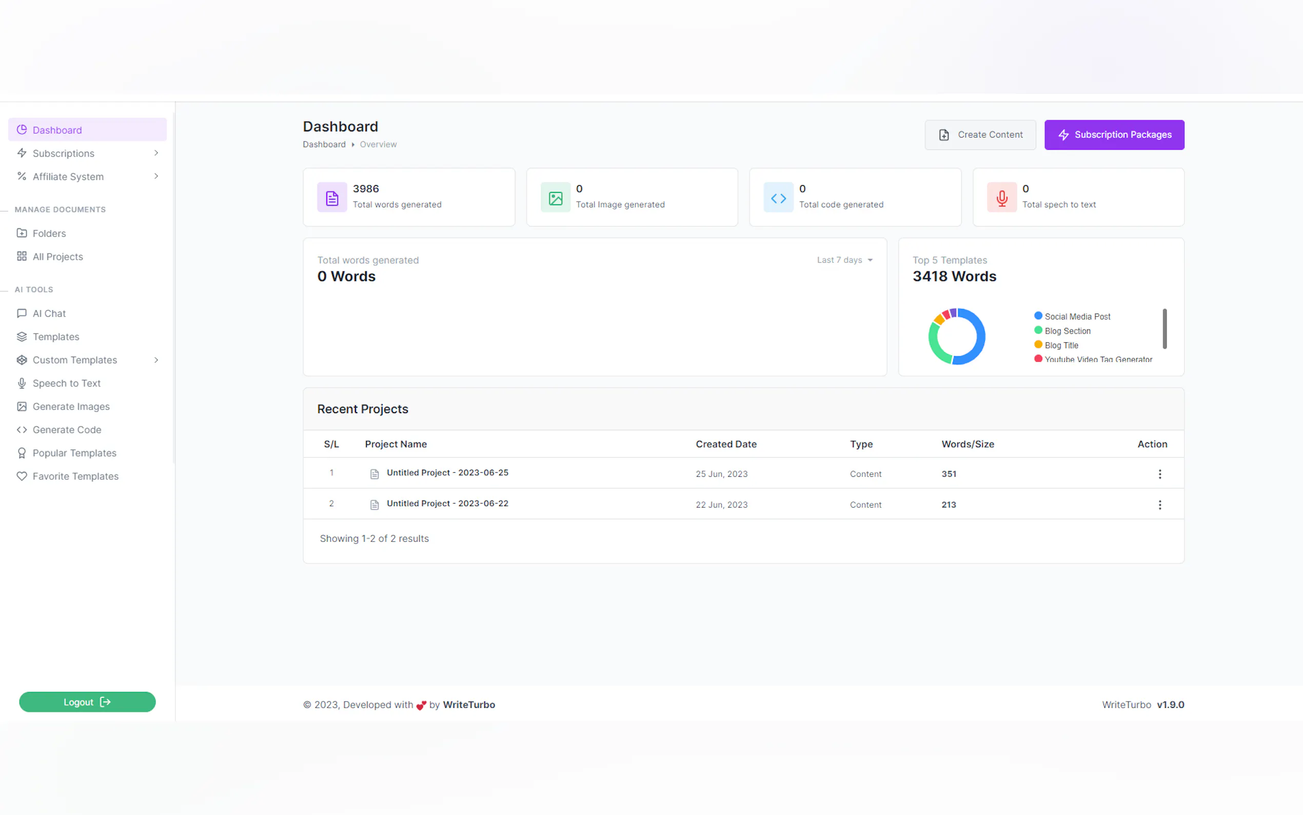Open three-dot actions for 2023-06-25 project
1303x815 pixels.
coord(1159,474)
